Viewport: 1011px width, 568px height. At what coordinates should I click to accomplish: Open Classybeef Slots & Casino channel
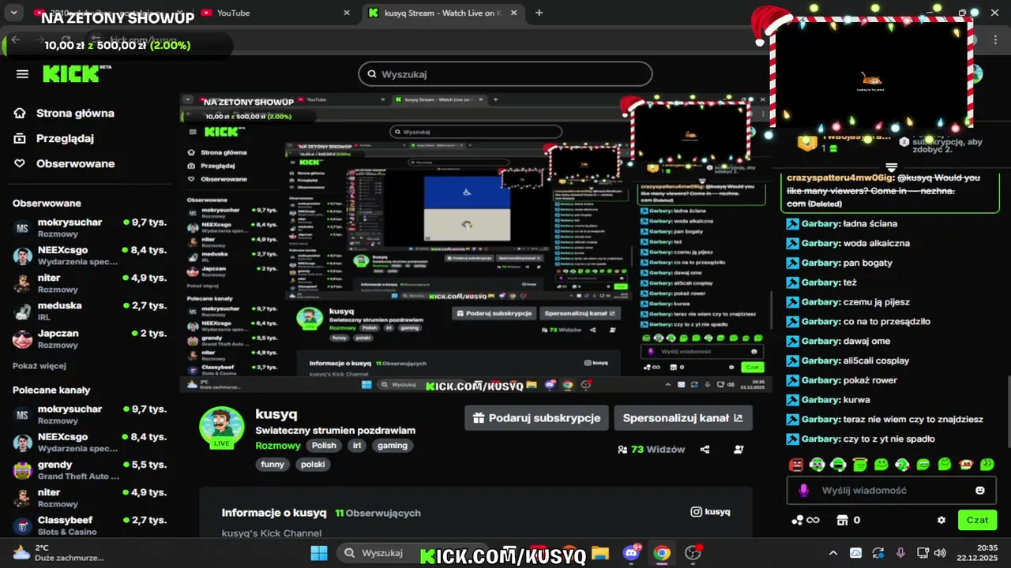pos(90,525)
